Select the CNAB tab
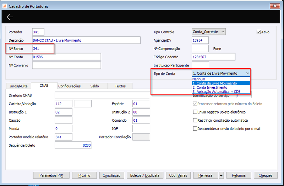Image resolution: width=284 pixels, height=186 pixels. click(x=44, y=86)
